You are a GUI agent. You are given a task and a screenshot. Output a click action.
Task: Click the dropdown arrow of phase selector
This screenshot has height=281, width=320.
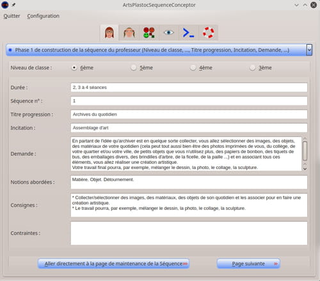pos(309,50)
